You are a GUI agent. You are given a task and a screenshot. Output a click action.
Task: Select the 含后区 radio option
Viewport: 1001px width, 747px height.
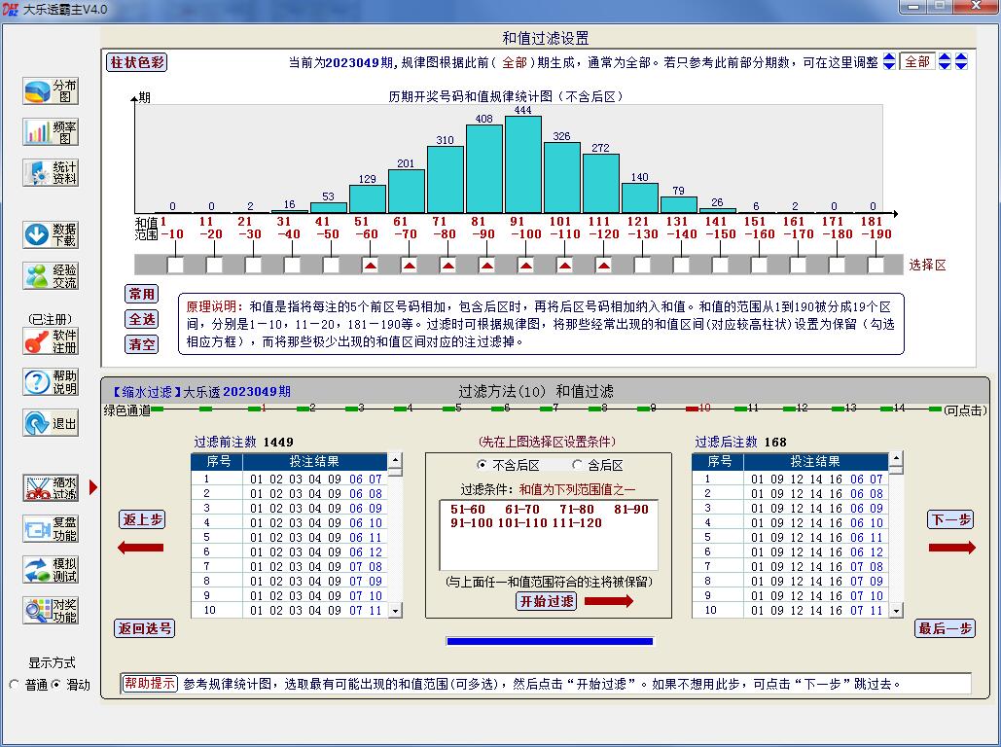tap(578, 466)
